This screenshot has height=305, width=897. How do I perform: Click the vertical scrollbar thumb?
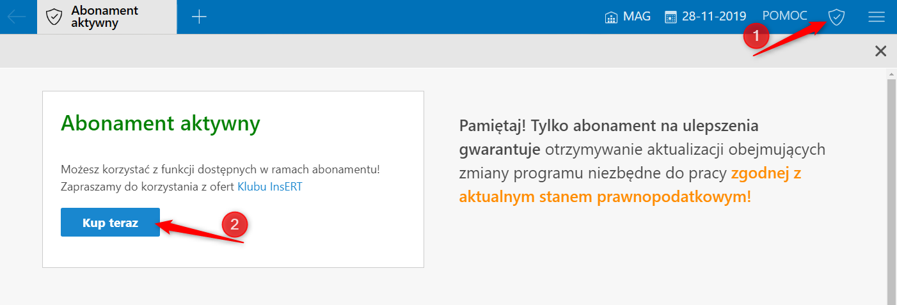[x=891, y=192]
